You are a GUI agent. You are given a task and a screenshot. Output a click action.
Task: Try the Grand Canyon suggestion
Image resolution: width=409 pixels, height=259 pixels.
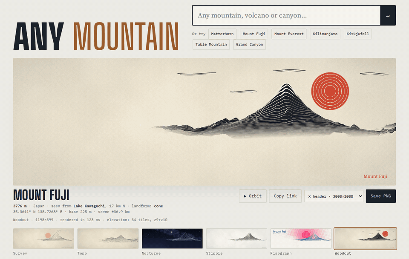coord(249,45)
